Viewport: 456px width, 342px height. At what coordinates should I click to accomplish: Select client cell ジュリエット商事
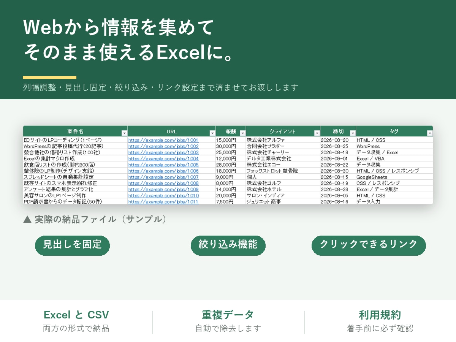(x=283, y=202)
